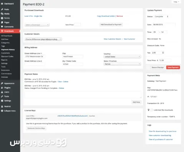Click the Add Note button

[x=136, y=102]
